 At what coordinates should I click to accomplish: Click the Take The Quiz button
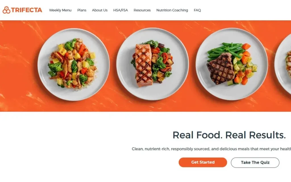(x=255, y=162)
